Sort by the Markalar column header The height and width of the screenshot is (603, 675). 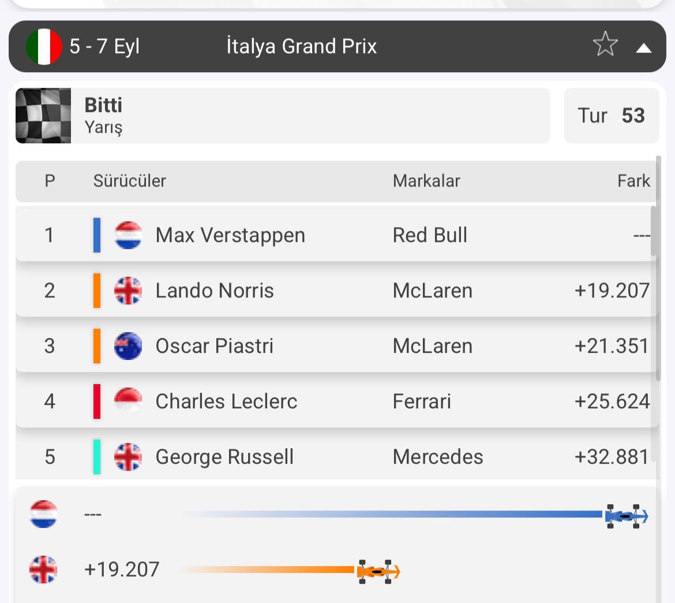click(426, 181)
